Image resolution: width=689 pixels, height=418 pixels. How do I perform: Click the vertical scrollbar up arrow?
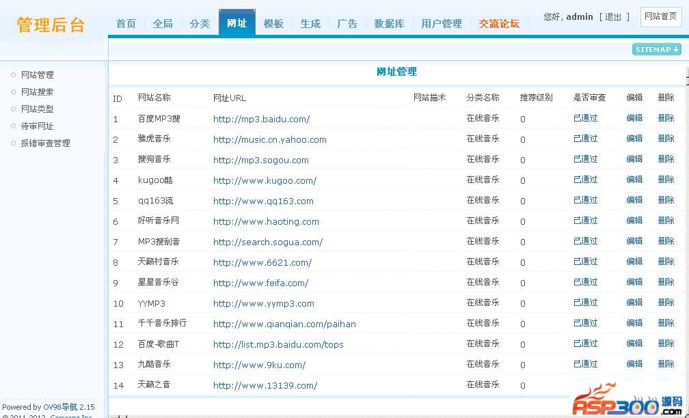coord(686,72)
